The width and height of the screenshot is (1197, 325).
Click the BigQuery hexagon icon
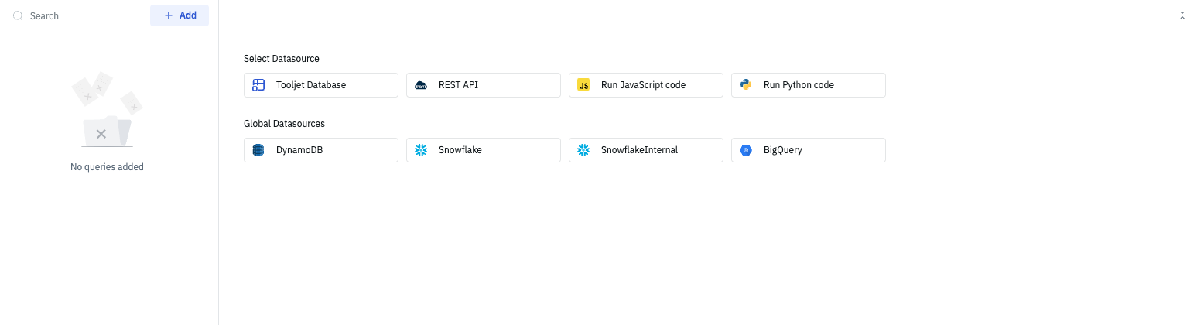pyautogui.click(x=746, y=150)
